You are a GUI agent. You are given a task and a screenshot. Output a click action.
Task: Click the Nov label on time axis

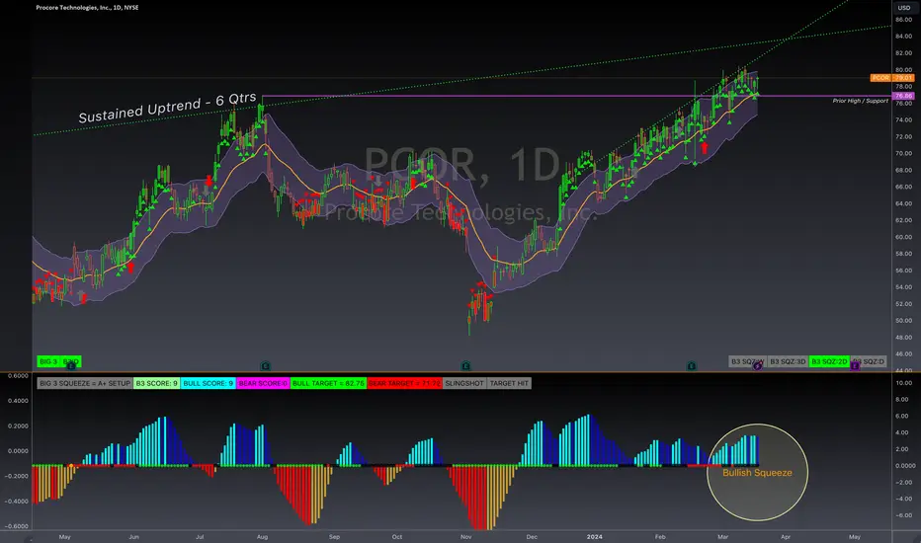[x=465, y=536]
